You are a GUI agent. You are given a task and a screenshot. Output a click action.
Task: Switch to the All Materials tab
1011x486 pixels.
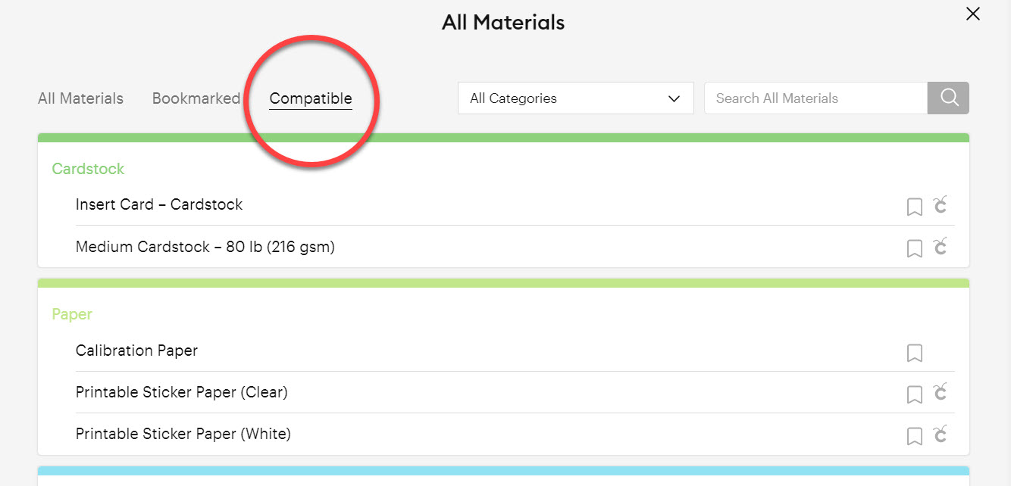pyautogui.click(x=80, y=98)
